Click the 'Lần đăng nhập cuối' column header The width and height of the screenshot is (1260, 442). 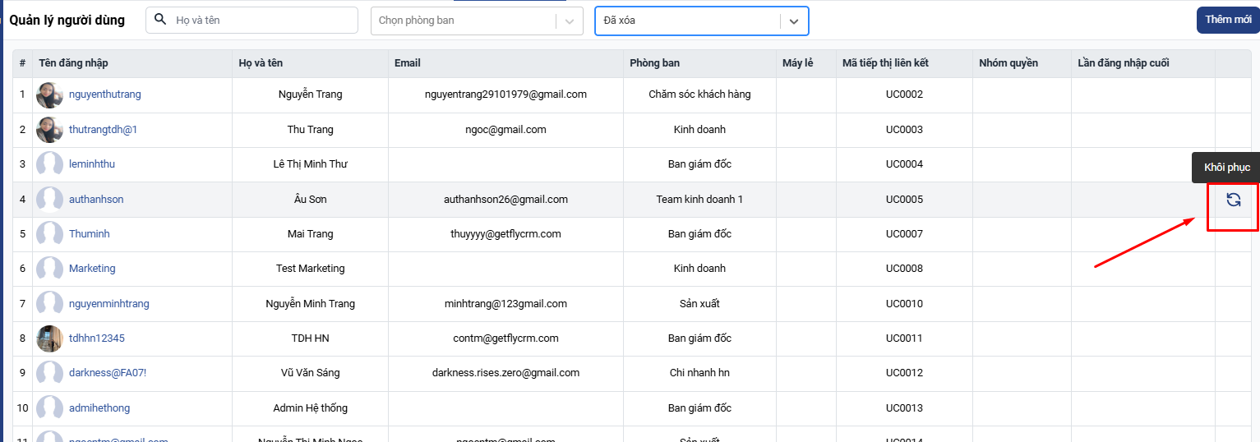pyautogui.click(x=1123, y=63)
